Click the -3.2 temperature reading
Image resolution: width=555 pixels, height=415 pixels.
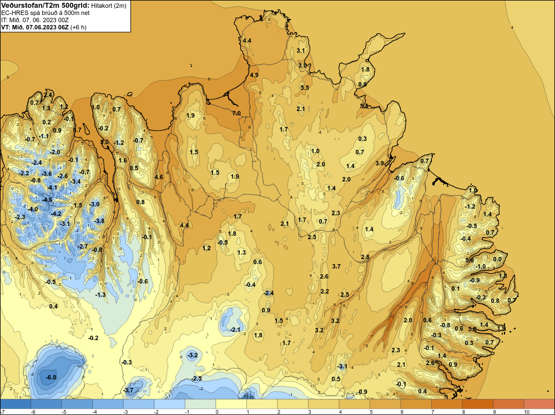point(192,355)
